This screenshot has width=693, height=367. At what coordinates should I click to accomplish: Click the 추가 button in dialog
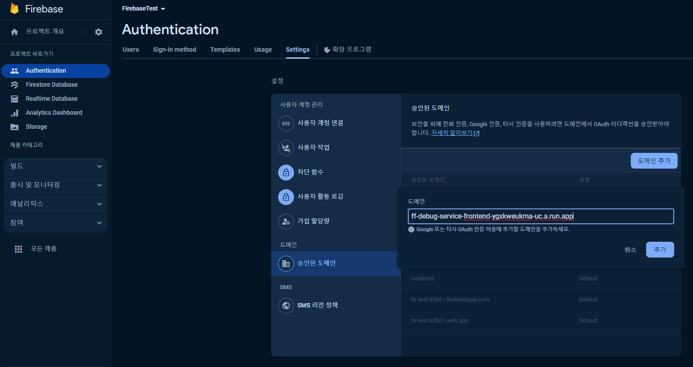click(x=660, y=250)
